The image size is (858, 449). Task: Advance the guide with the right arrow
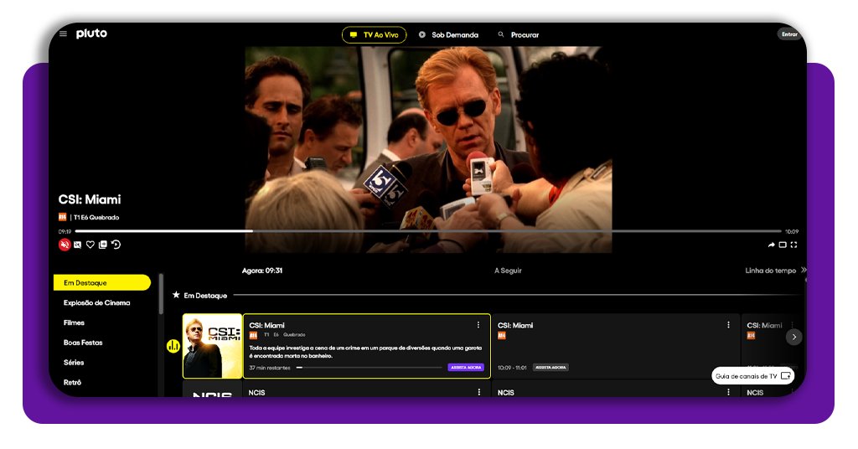pos(794,337)
